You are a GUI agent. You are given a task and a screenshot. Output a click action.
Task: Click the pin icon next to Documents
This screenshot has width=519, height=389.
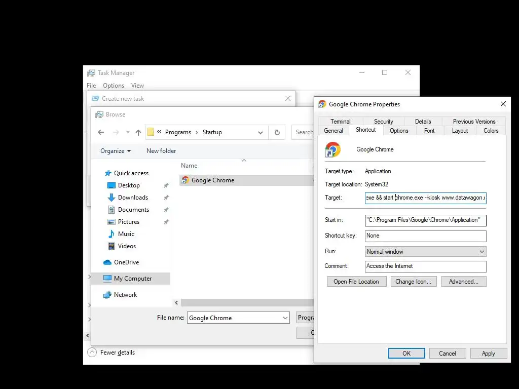[x=166, y=210]
